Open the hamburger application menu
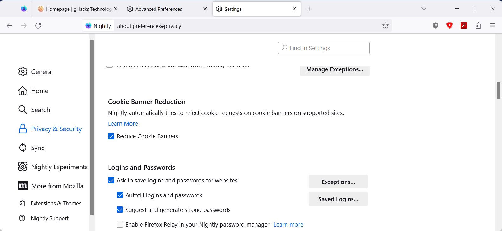This screenshot has height=231, width=502. (492, 26)
